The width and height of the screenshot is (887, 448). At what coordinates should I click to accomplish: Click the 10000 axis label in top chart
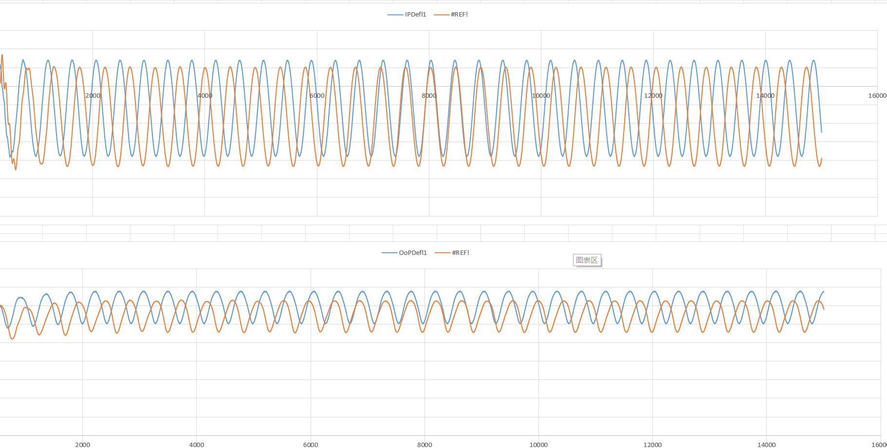click(541, 96)
